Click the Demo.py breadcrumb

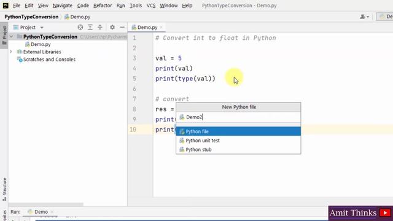77,17
